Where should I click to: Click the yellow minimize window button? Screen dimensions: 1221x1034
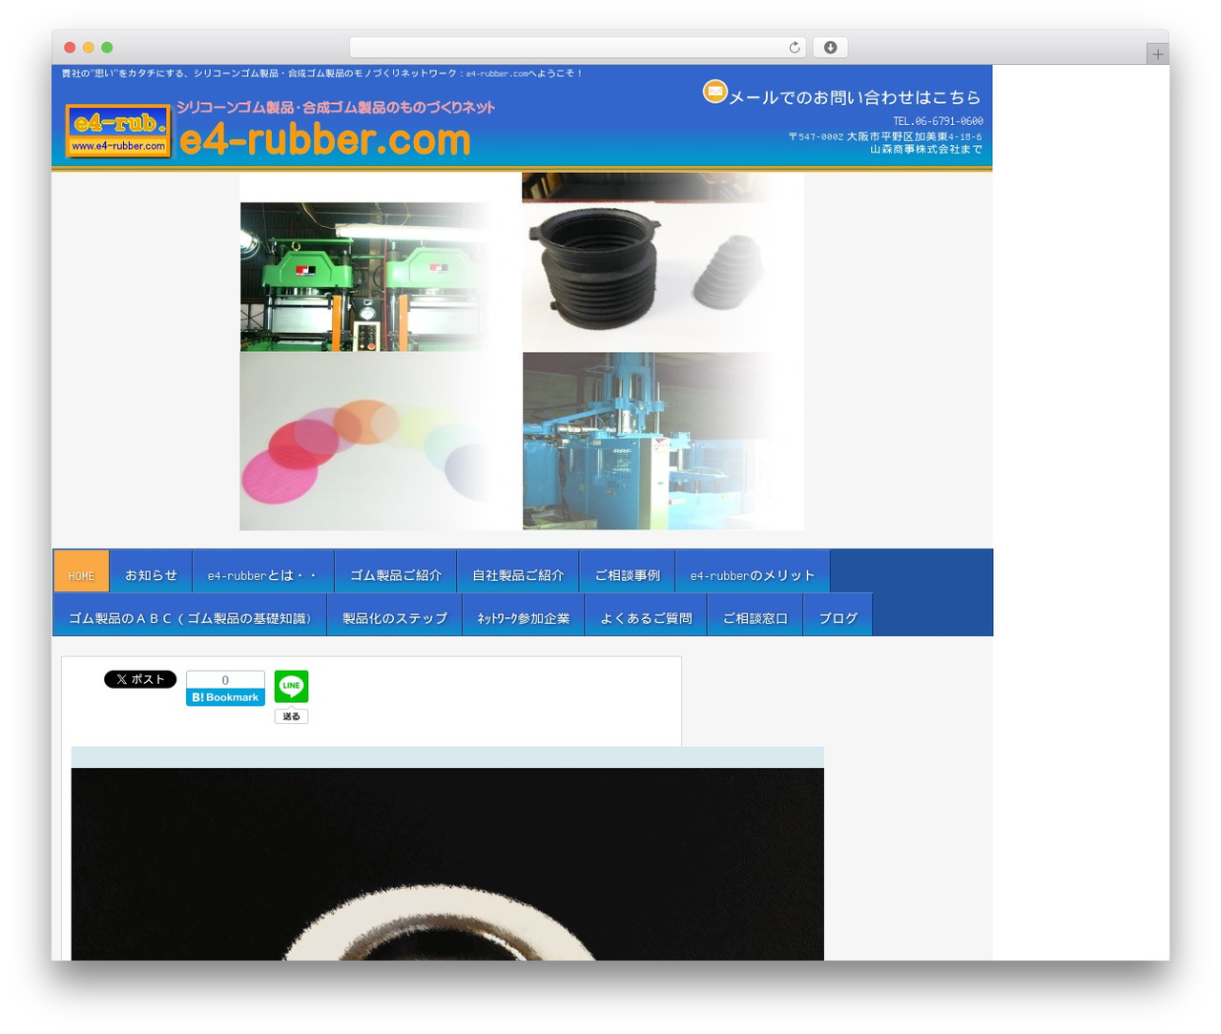(88, 48)
